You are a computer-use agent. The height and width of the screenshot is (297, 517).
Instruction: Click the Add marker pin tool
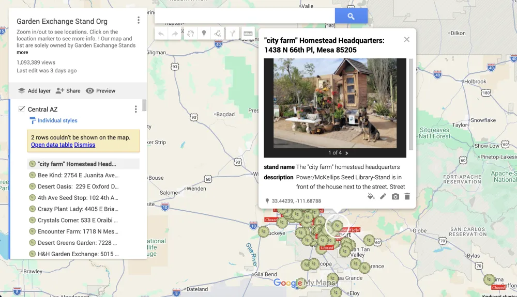click(204, 34)
